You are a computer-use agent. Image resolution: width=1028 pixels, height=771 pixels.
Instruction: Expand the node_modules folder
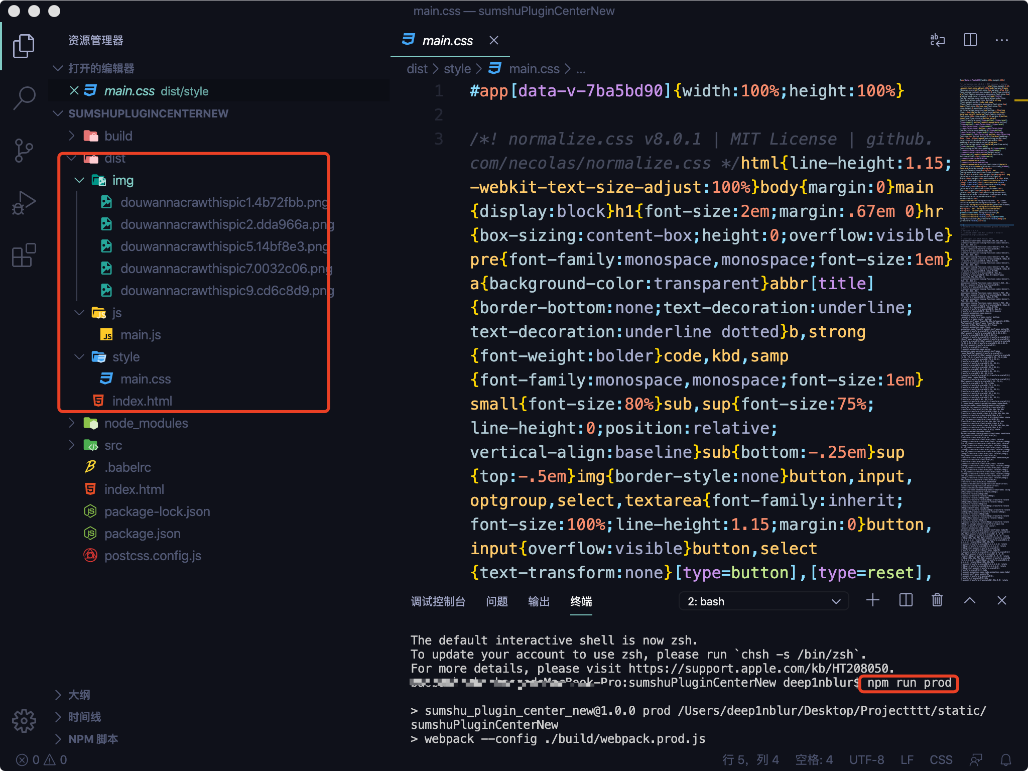click(146, 423)
